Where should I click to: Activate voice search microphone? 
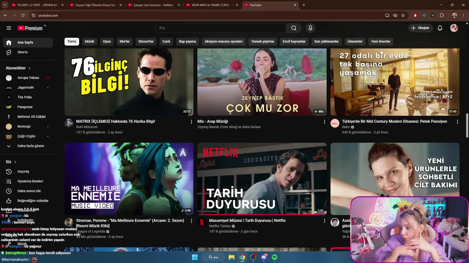pos(310,28)
